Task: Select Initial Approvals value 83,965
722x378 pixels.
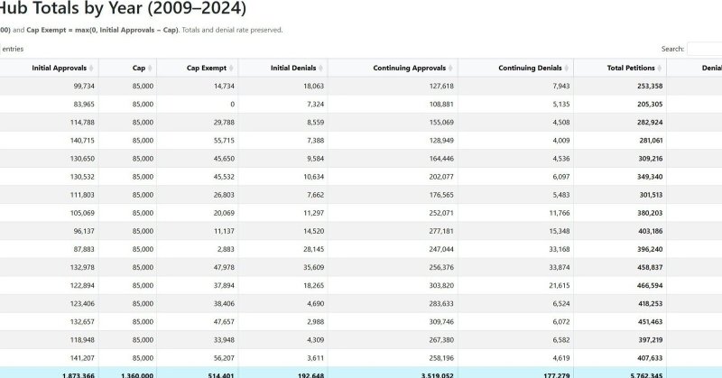Action: (x=84, y=104)
